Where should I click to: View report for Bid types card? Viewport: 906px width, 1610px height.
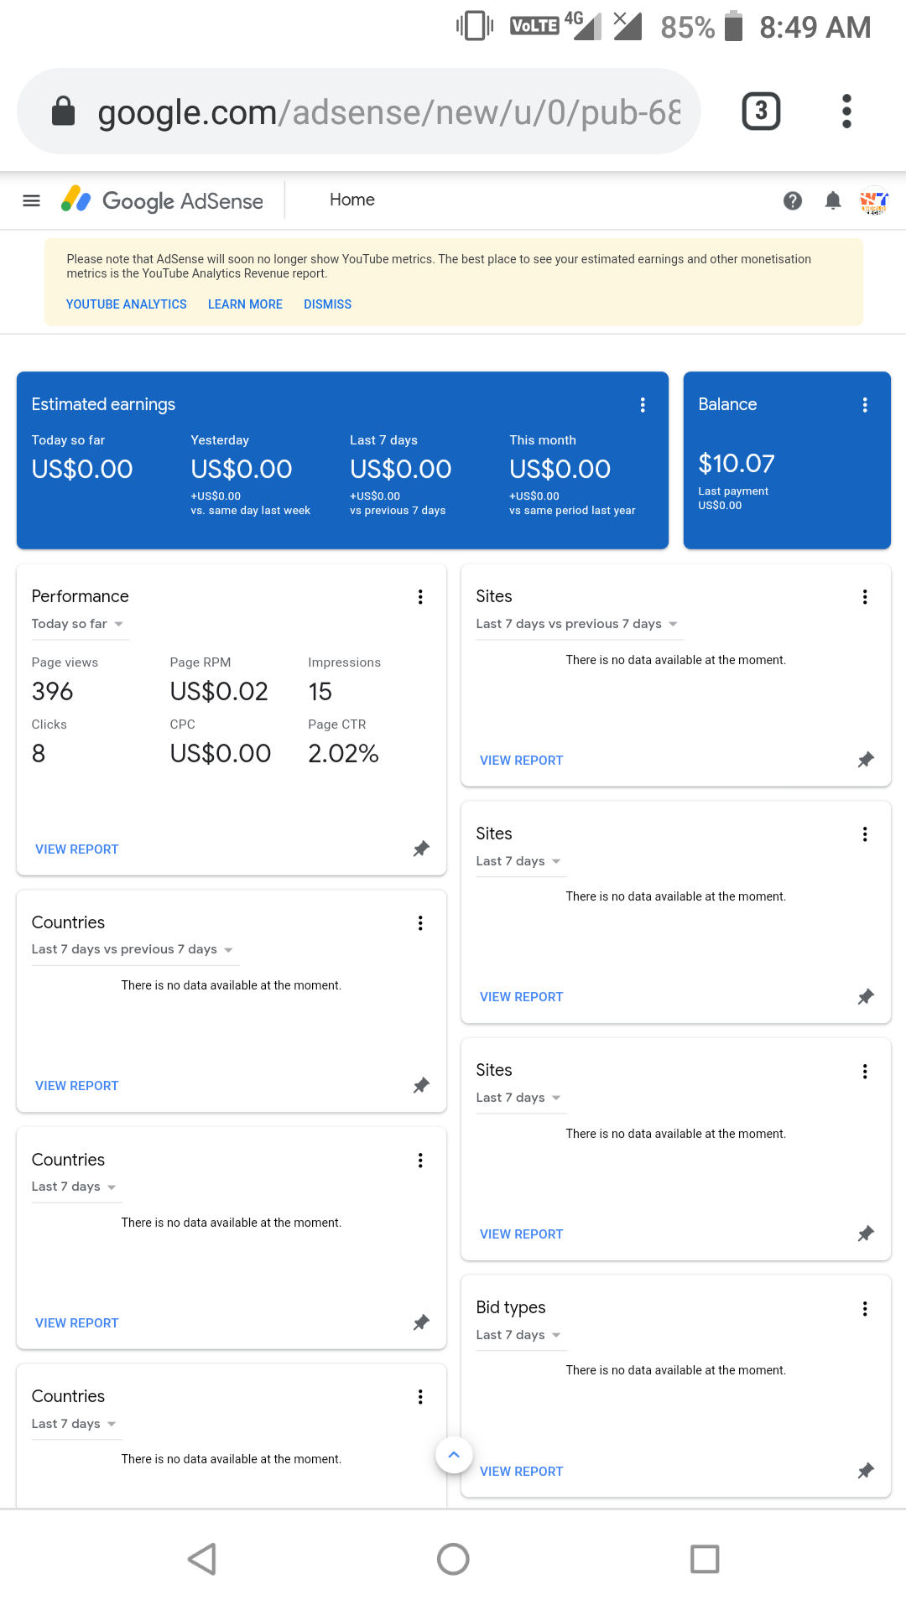pos(522,1472)
